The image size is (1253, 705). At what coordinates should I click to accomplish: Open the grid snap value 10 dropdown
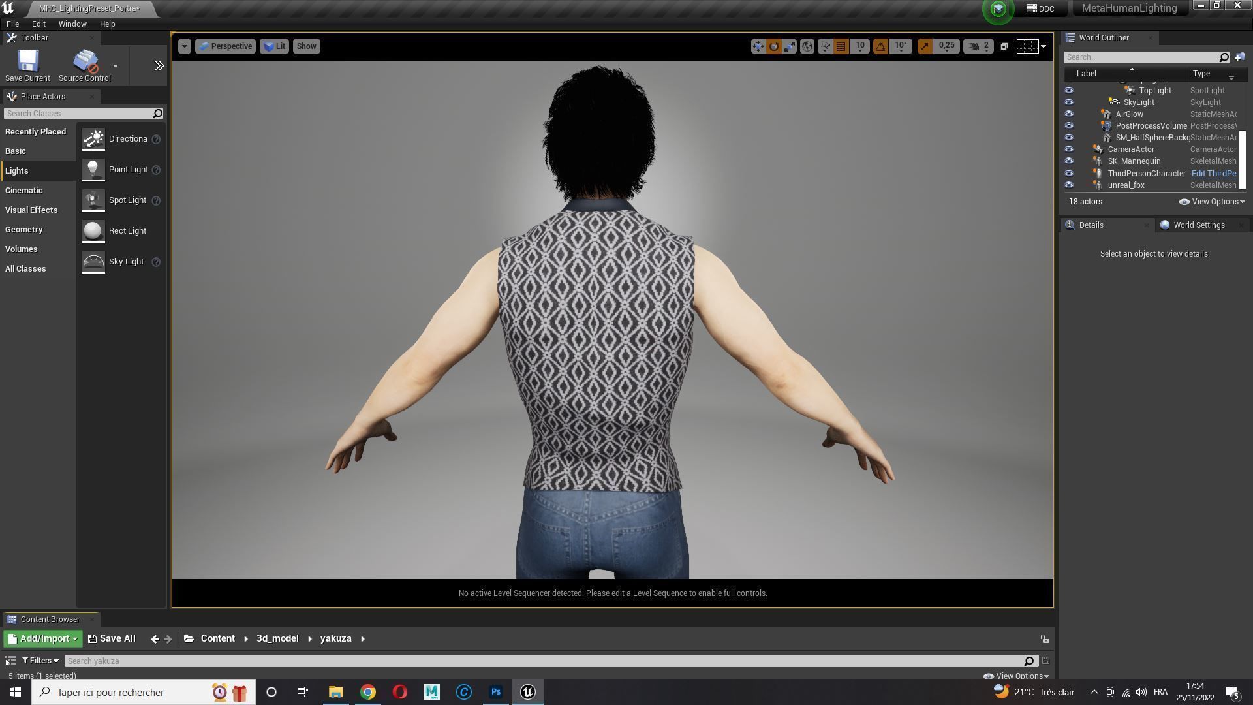pyautogui.click(x=860, y=46)
